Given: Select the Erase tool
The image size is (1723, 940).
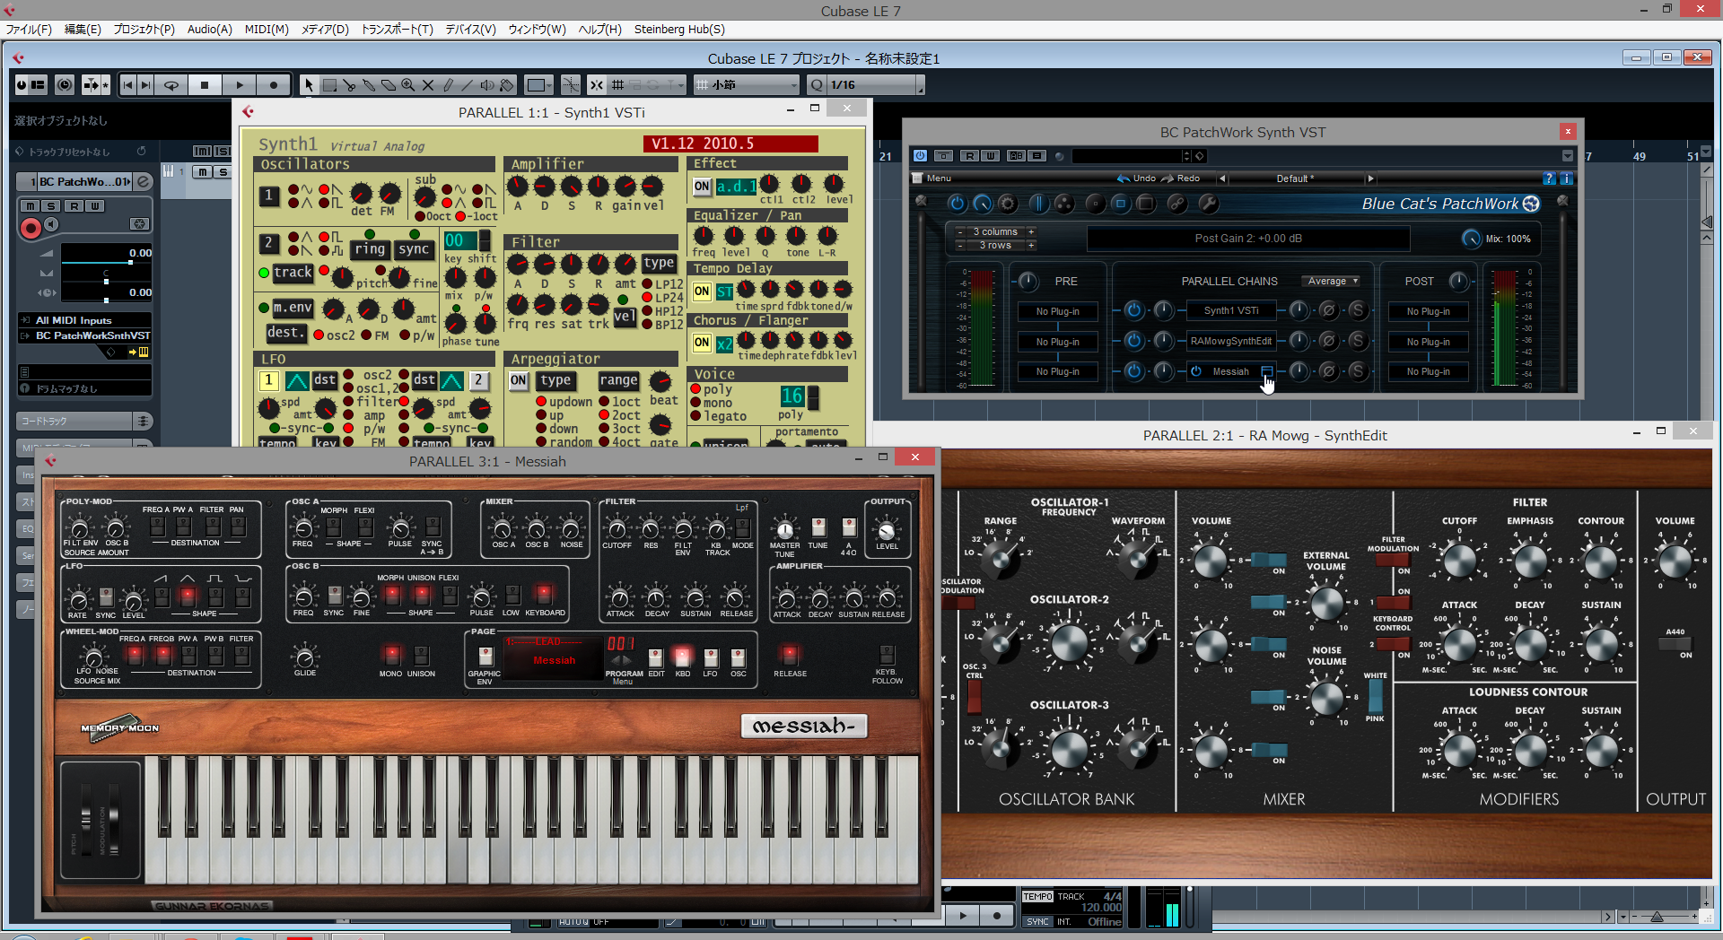Looking at the screenshot, I should pos(389,85).
